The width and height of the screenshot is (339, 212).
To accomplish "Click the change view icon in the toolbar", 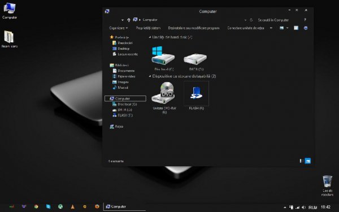I will (x=281, y=28).
